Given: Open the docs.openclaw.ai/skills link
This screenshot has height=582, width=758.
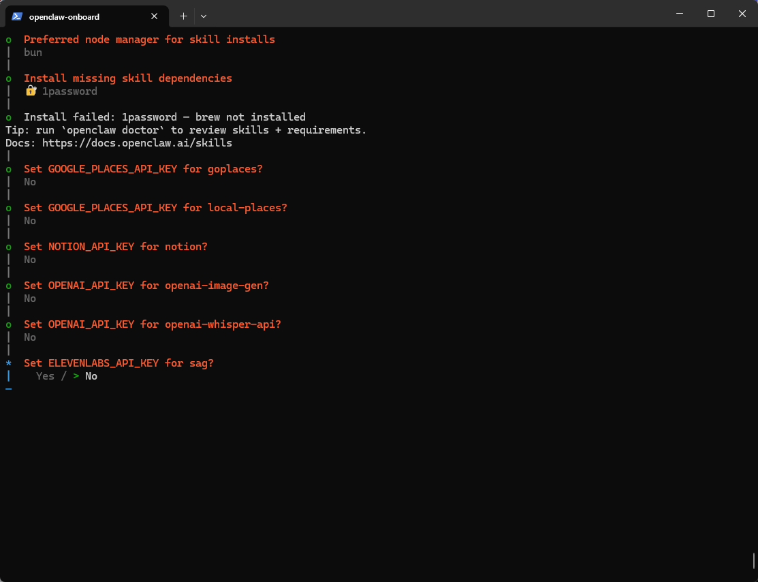Looking at the screenshot, I should click(x=137, y=143).
